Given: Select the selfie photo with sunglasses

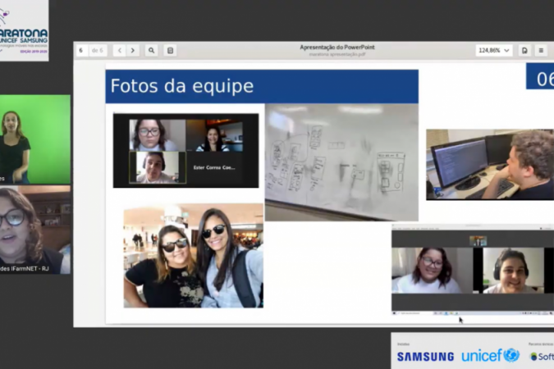Looking at the screenshot, I should click(x=193, y=256).
